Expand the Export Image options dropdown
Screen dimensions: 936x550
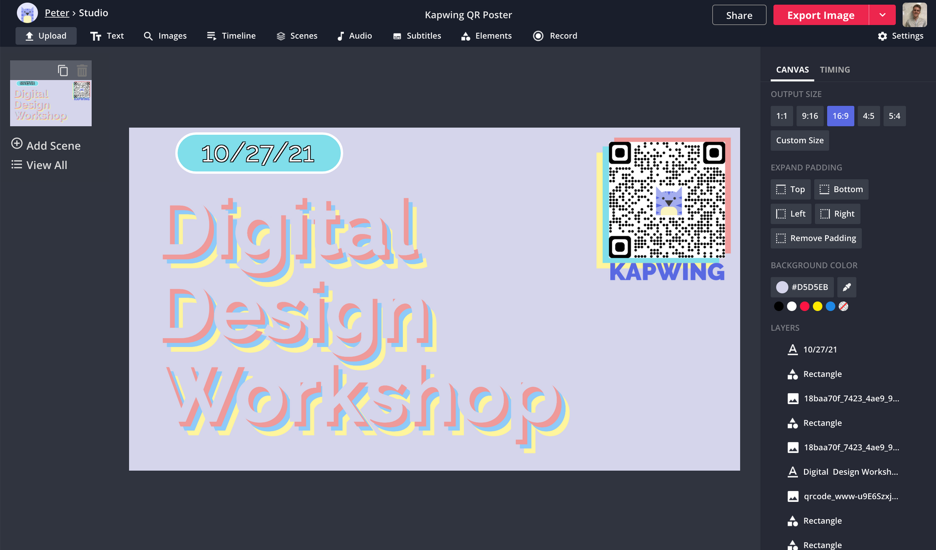point(882,14)
